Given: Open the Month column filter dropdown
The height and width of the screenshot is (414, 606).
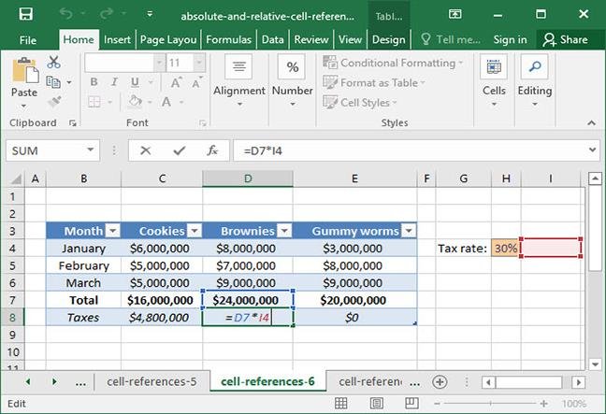Looking at the screenshot, I should point(113,231).
